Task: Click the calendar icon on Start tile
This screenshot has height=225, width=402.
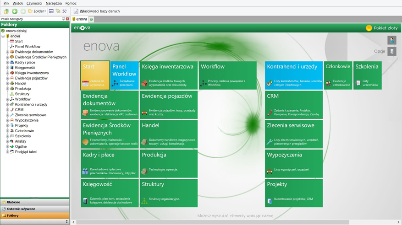Action: (x=85, y=83)
